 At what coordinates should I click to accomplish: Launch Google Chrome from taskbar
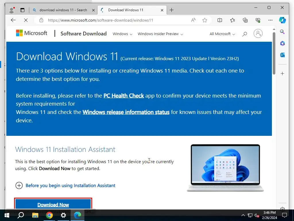coord(49,215)
